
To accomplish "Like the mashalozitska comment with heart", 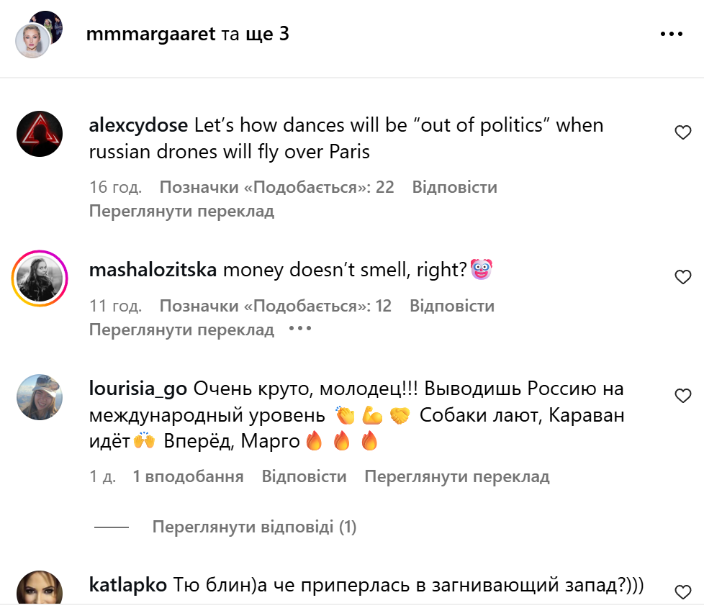I will [x=682, y=277].
